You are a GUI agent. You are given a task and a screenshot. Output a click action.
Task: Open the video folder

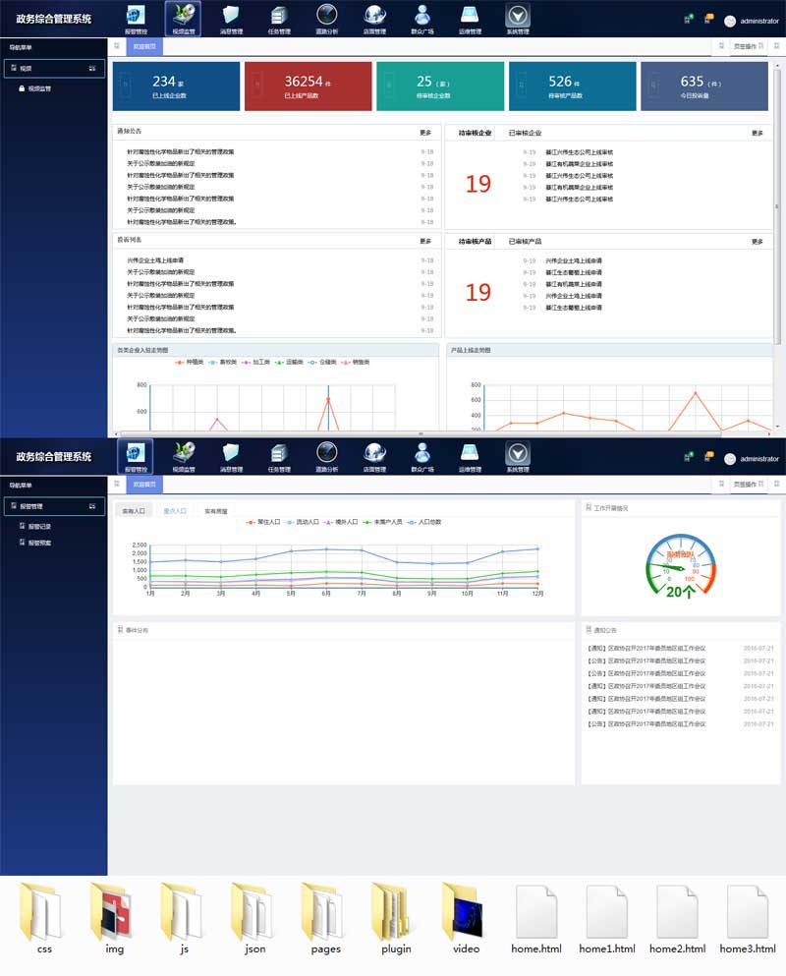pyautogui.click(x=466, y=917)
